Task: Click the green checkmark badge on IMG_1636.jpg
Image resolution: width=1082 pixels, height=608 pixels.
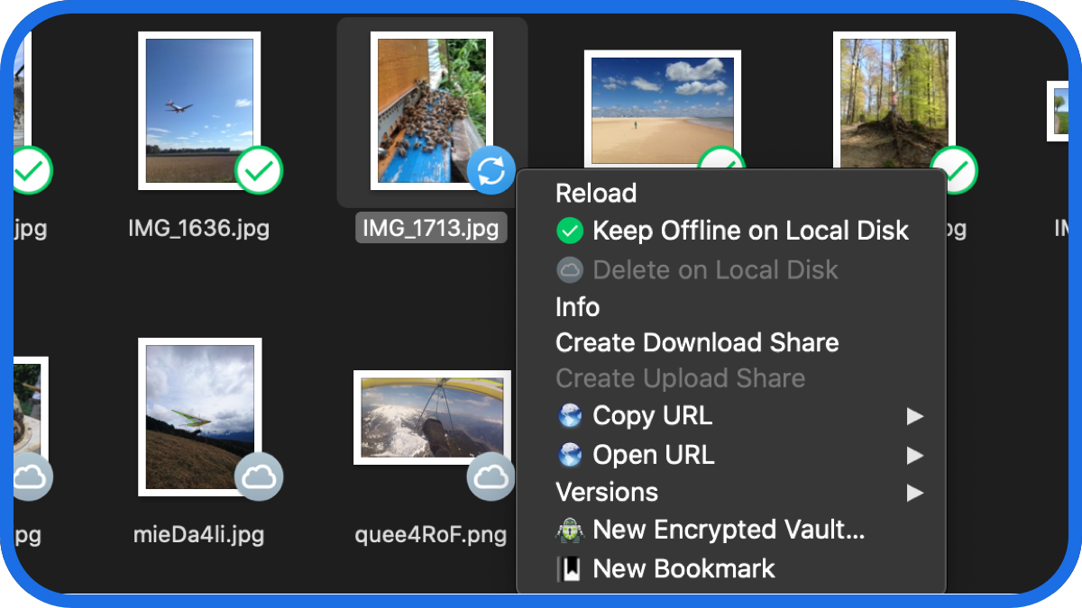Action: point(259,170)
